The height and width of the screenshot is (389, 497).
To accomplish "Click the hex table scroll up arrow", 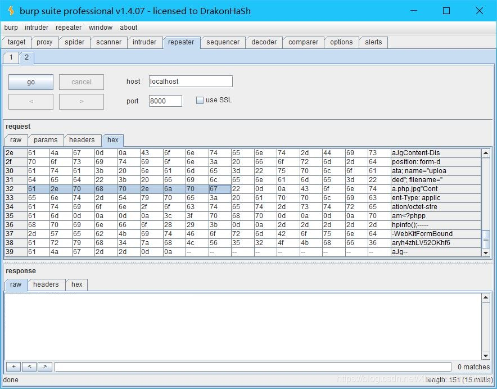I will coord(486,153).
